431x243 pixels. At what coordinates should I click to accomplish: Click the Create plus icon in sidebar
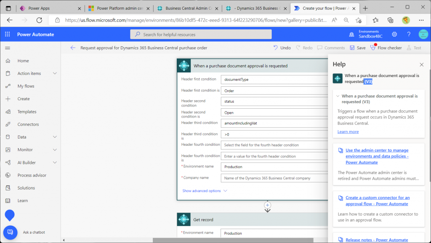coord(8,99)
